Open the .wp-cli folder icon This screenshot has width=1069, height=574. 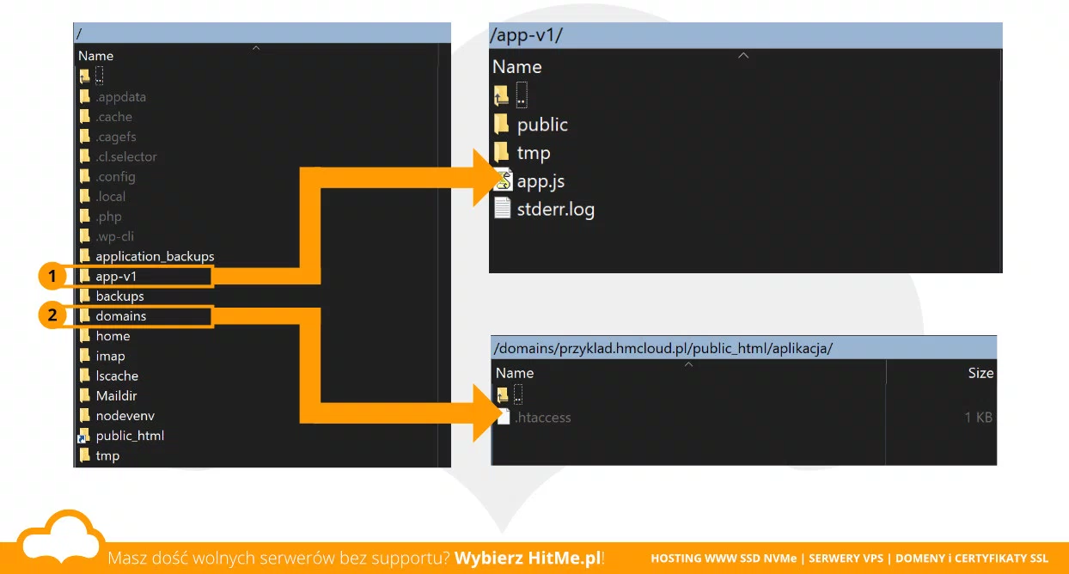(84, 236)
